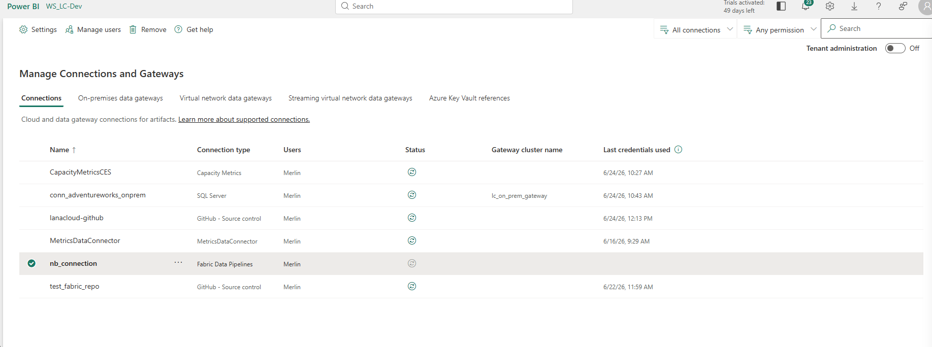Click the Fabric Data Pipelines type cell
932x347 pixels.
(224, 264)
